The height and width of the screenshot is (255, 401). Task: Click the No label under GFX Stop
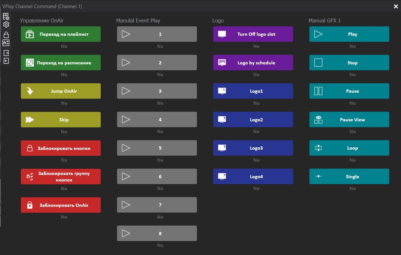pyautogui.click(x=353, y=74)
